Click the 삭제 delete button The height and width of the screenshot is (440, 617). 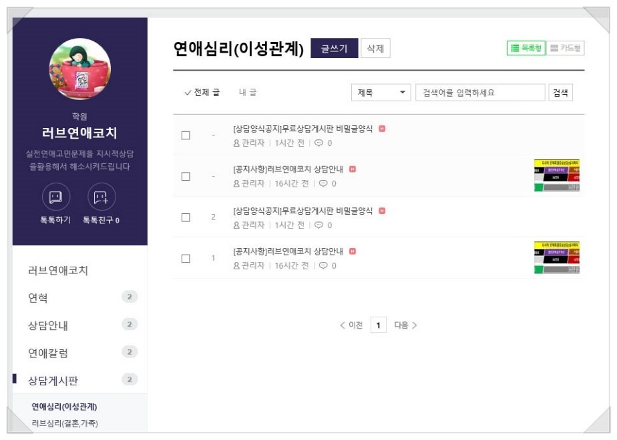375,48
